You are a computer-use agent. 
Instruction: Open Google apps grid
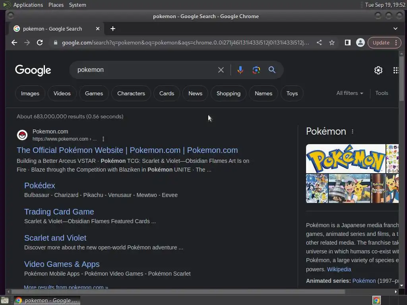click(395, 70)
